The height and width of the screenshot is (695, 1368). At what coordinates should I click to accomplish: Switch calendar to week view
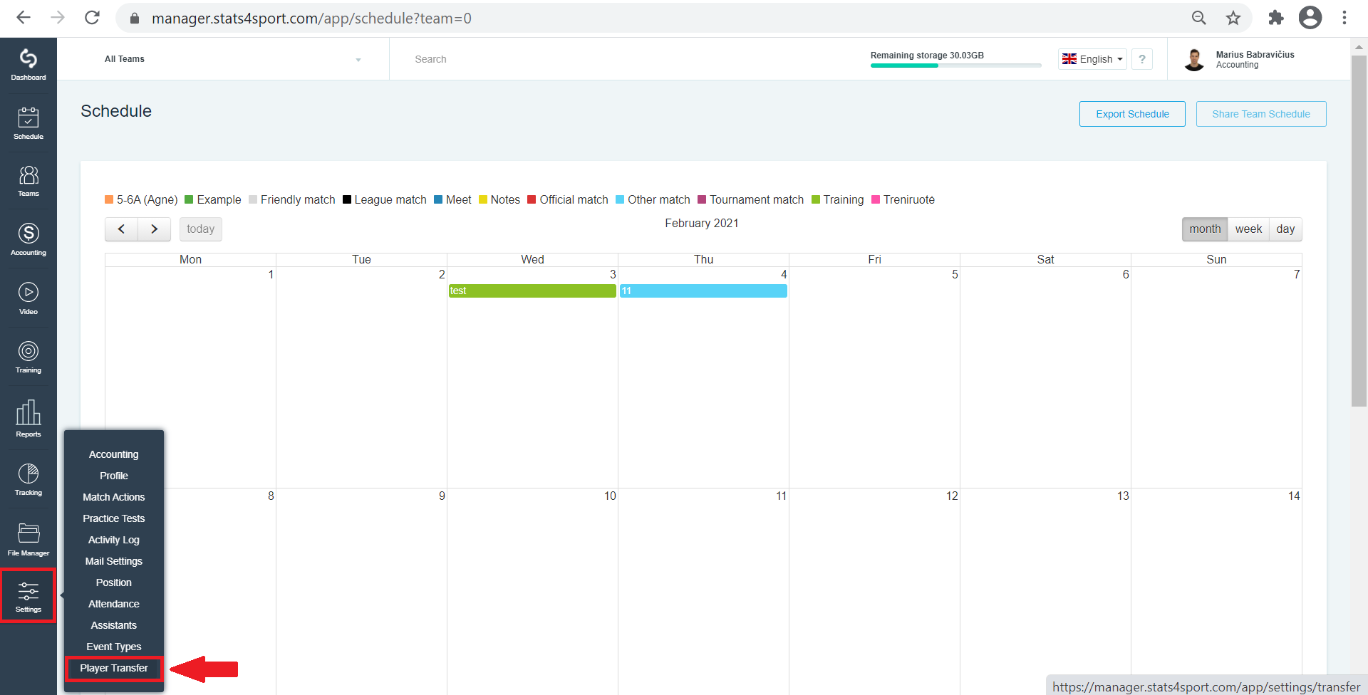[x=1248, y=229]
